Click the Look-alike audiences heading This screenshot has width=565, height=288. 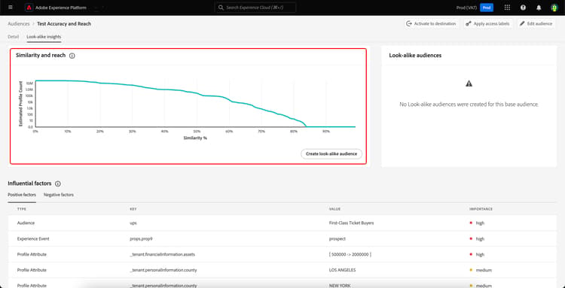pos(415,56)
